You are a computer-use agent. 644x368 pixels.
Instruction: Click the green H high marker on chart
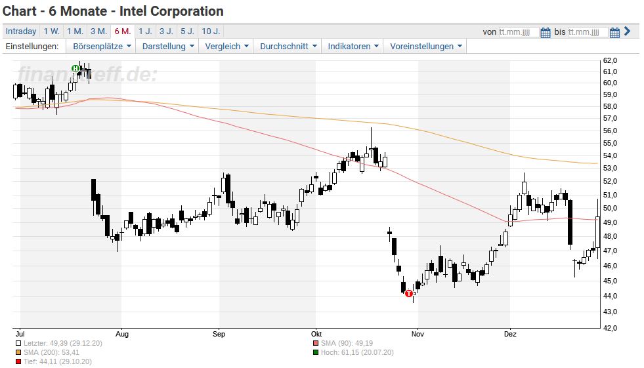coord(75,68)
